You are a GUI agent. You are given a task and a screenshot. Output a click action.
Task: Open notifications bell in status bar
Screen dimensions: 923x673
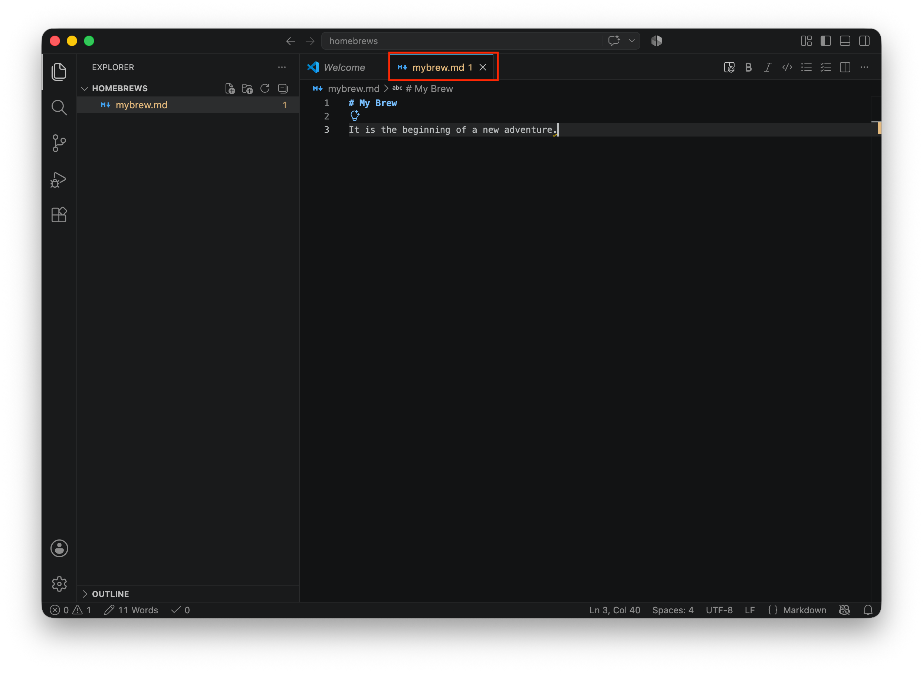(x=868, y=610)
